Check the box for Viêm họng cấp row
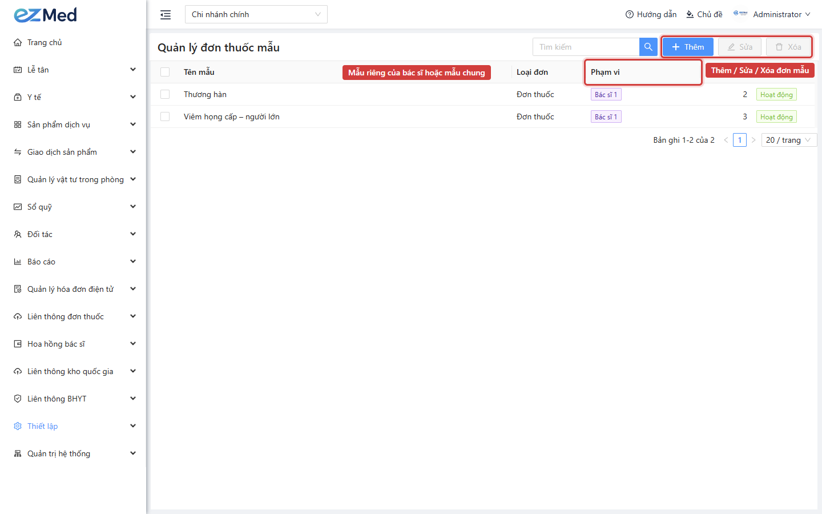The height and width of the screenshot is (514, 822). (165, 117)
